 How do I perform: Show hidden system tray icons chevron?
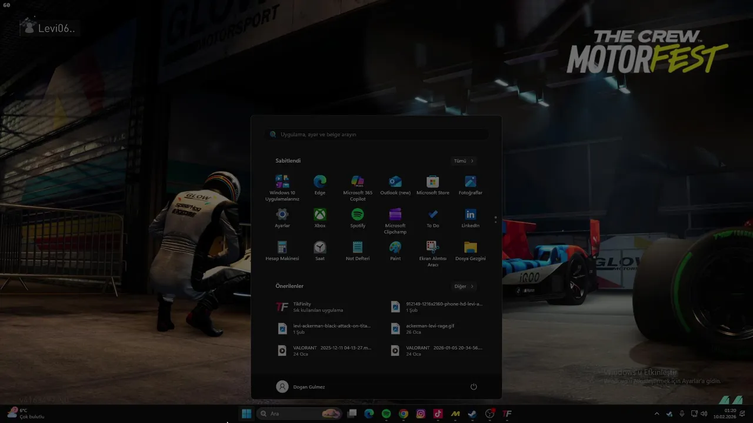click(657, 414)
